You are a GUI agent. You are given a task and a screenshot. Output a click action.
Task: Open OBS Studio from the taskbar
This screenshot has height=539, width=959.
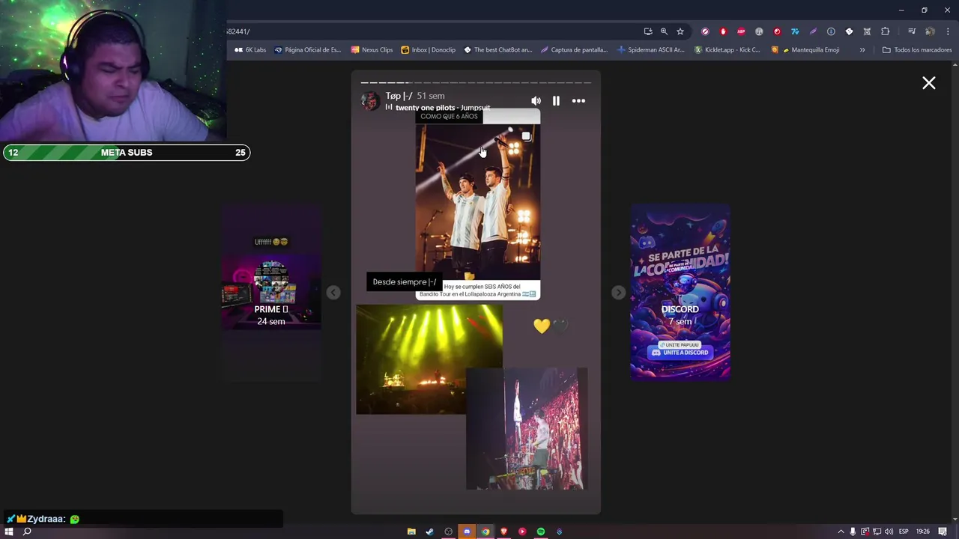pyautogui.click(x=448, y=532)
